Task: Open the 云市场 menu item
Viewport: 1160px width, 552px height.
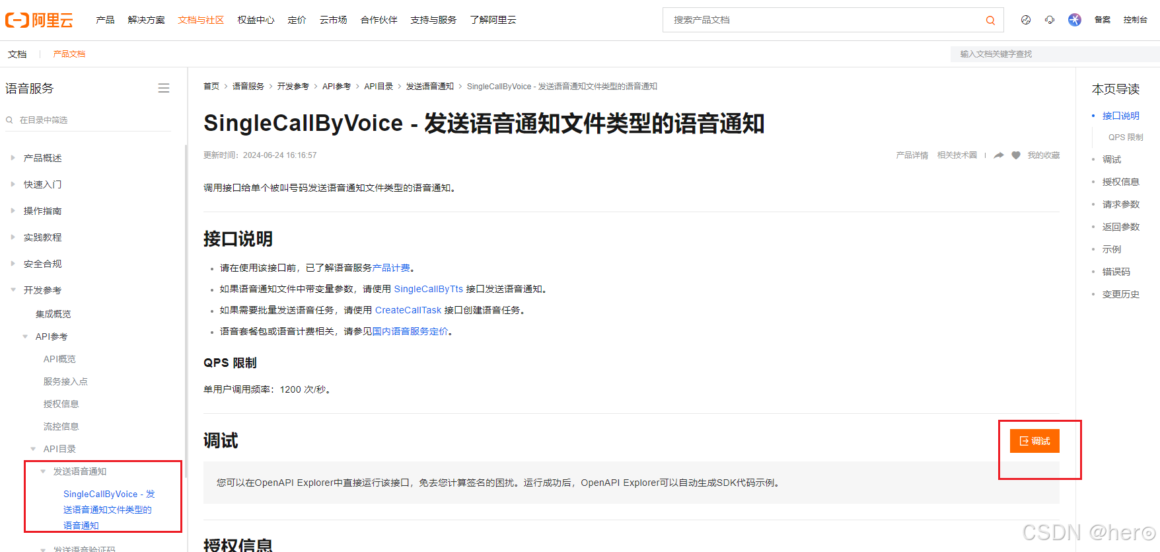Action: [333, 20]
